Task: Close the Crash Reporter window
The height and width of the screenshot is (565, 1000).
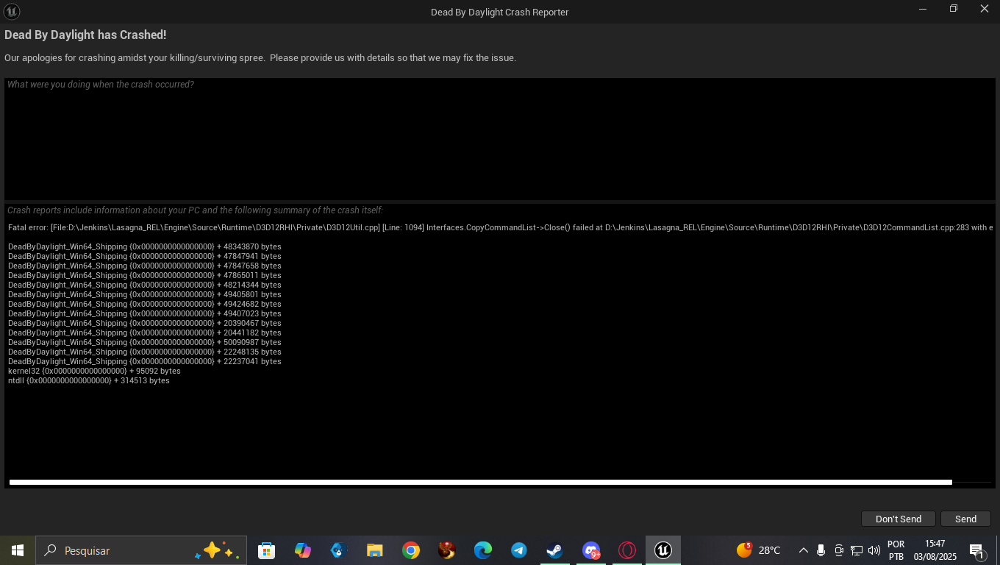Action: pyautogui.click(x=985, y=9)
